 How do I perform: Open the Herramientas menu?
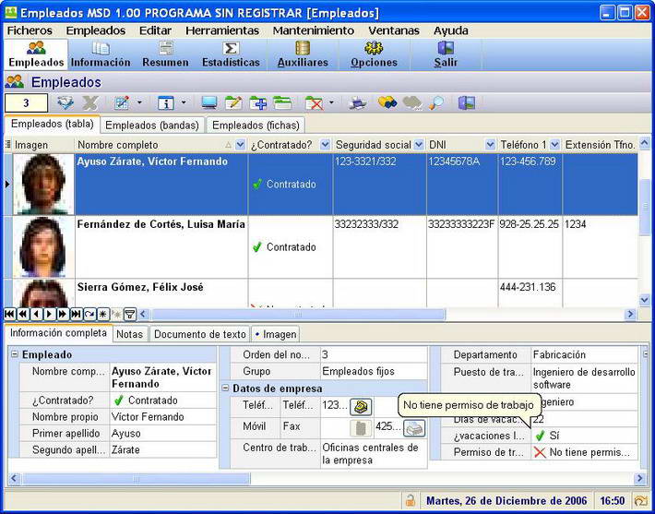tap(222, 30)
